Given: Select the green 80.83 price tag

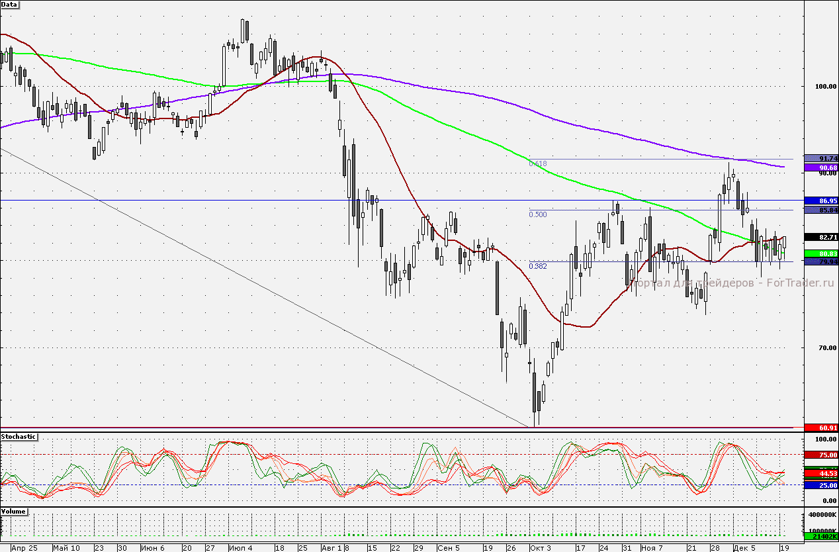Looking at the screenshot, I should pos(820,253).
